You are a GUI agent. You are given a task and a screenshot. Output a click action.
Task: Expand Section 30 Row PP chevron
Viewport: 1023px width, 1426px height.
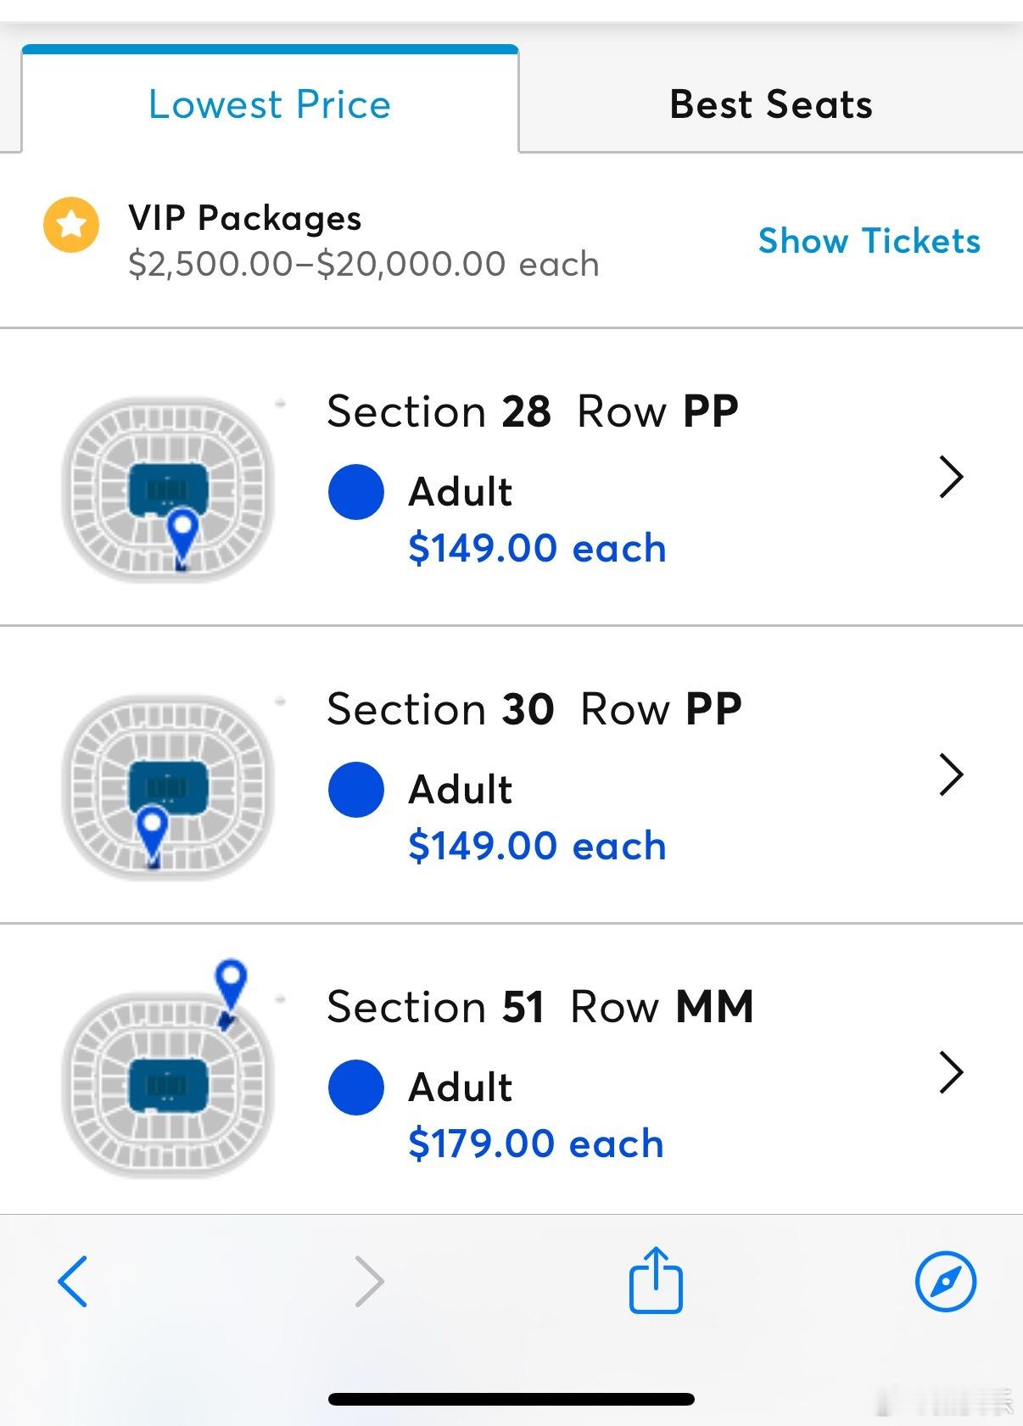(x=952, y=775)
